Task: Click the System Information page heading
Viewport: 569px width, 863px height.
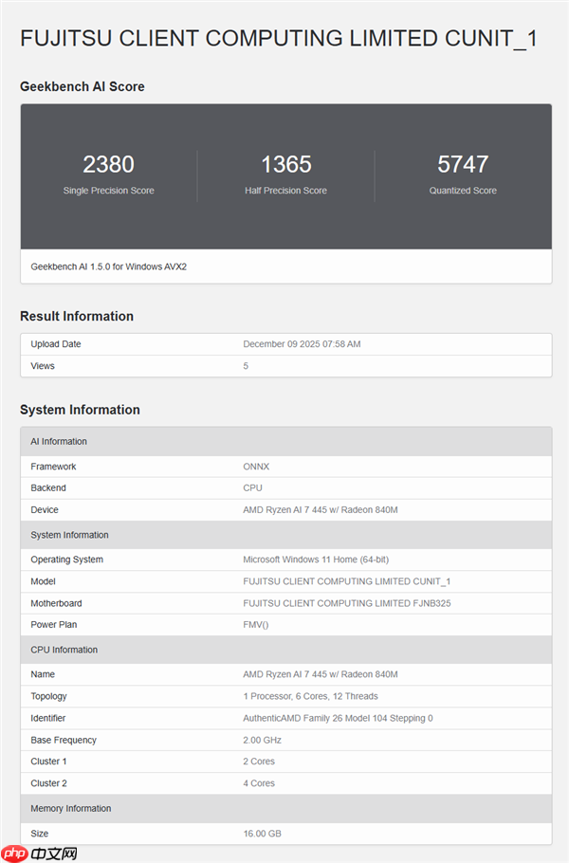Action: 81,410
